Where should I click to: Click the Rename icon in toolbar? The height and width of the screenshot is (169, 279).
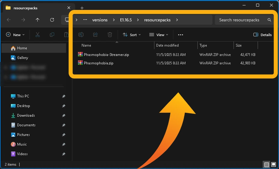(x=81, y=35)
